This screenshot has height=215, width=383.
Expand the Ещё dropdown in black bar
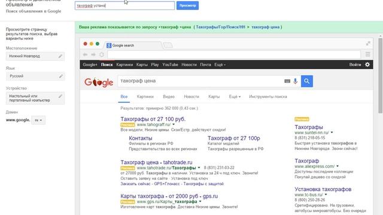[x=220, y=64]
